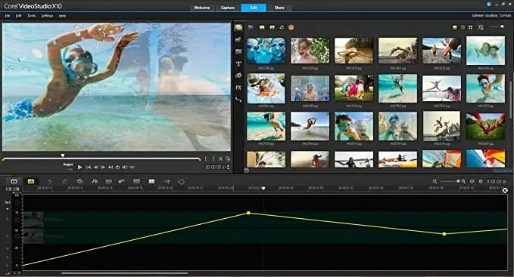Open the volume control popup

(x=125, y=168)
